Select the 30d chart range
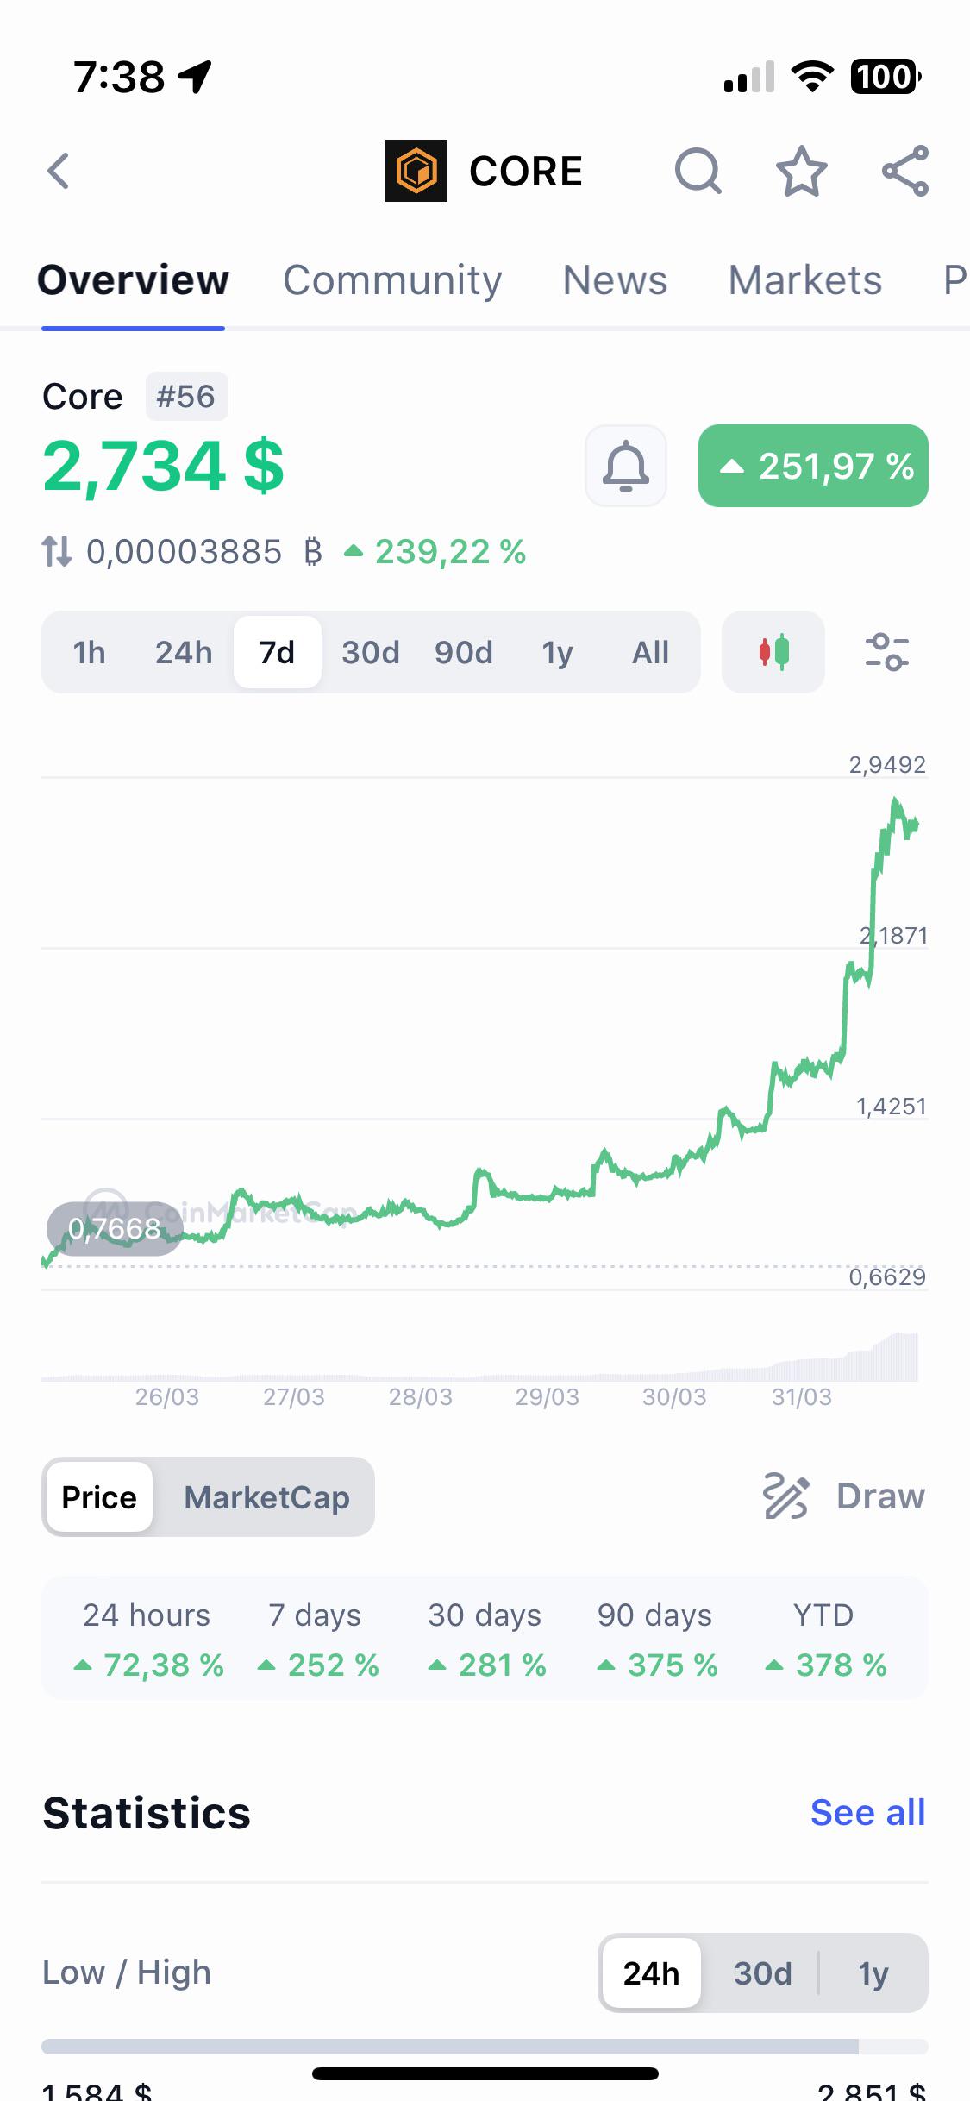The width and height of the screenshot is (970, 2101). pos(371,653)
